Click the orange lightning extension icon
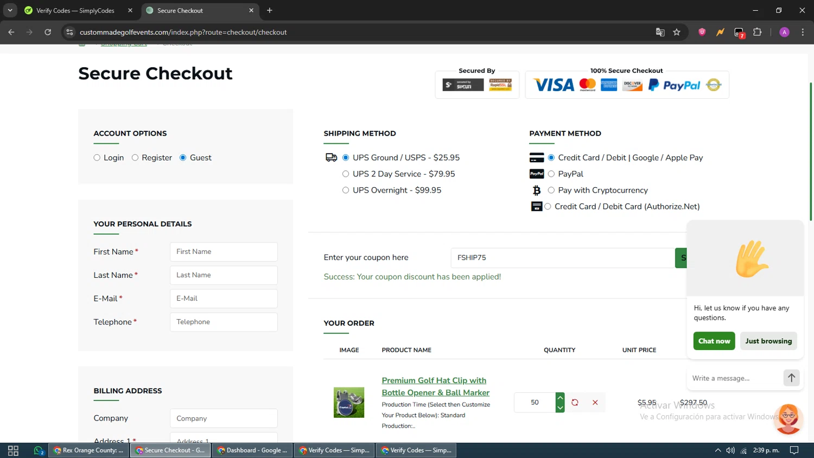This screenshot has height=458, width=814. pos(720,32)
